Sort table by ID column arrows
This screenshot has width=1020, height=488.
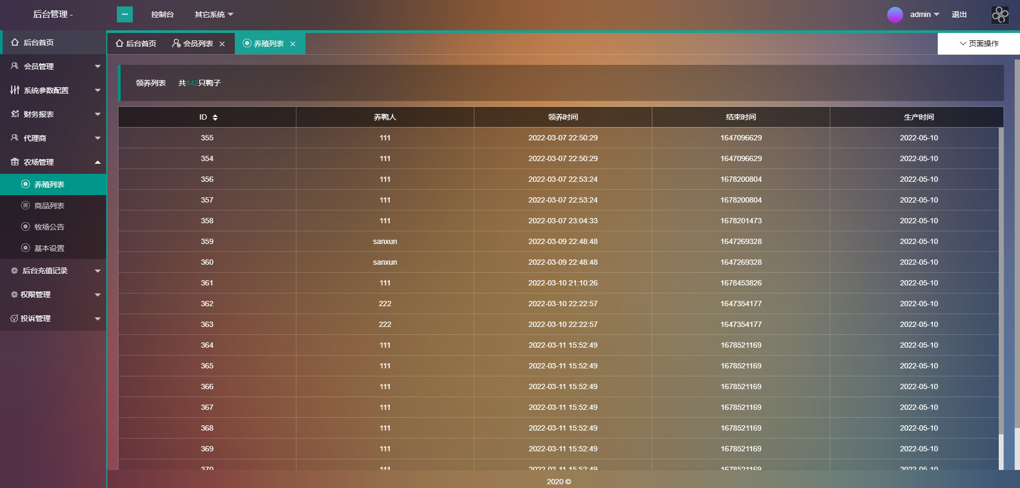[x=215, y=117]
